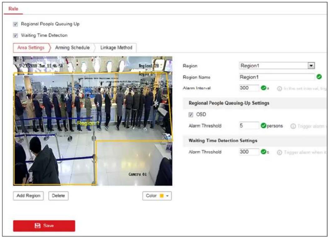Toggle Waiting Time Detection checkbox
Screen dimensions: 328x237
[x=16, y=35]
